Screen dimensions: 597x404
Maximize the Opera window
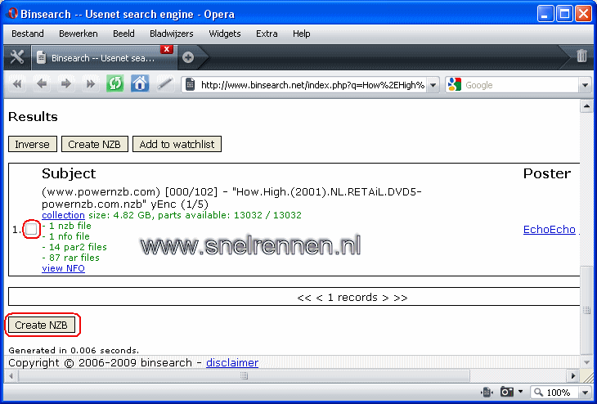tap(563, 14)
